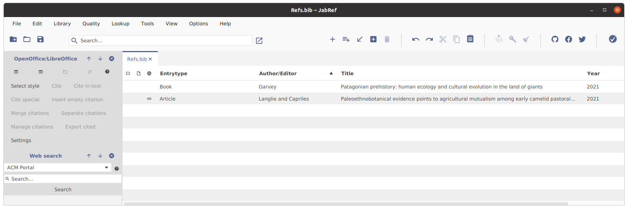Viewport: 628px width, 209px height.
Task: Open the Lookup menu
Action: tap(120, 23)
